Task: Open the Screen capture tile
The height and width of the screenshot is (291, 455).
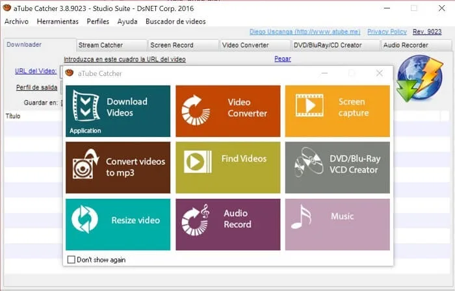Action: [x=337, y=111]
